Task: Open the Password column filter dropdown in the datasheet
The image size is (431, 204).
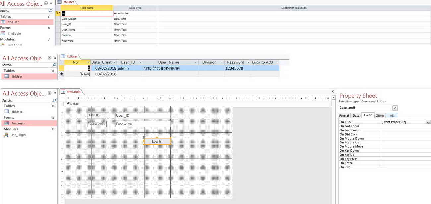Action: tap(248, 62)
